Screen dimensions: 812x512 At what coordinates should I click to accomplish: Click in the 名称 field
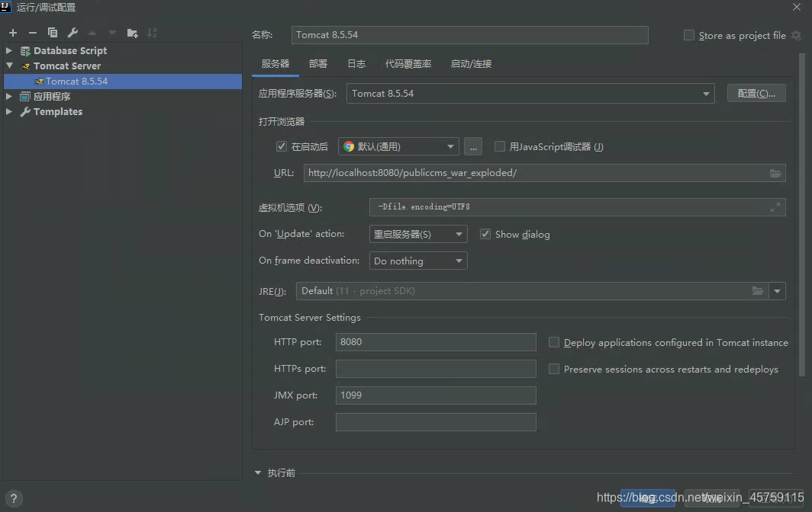(x=469, y=35)
